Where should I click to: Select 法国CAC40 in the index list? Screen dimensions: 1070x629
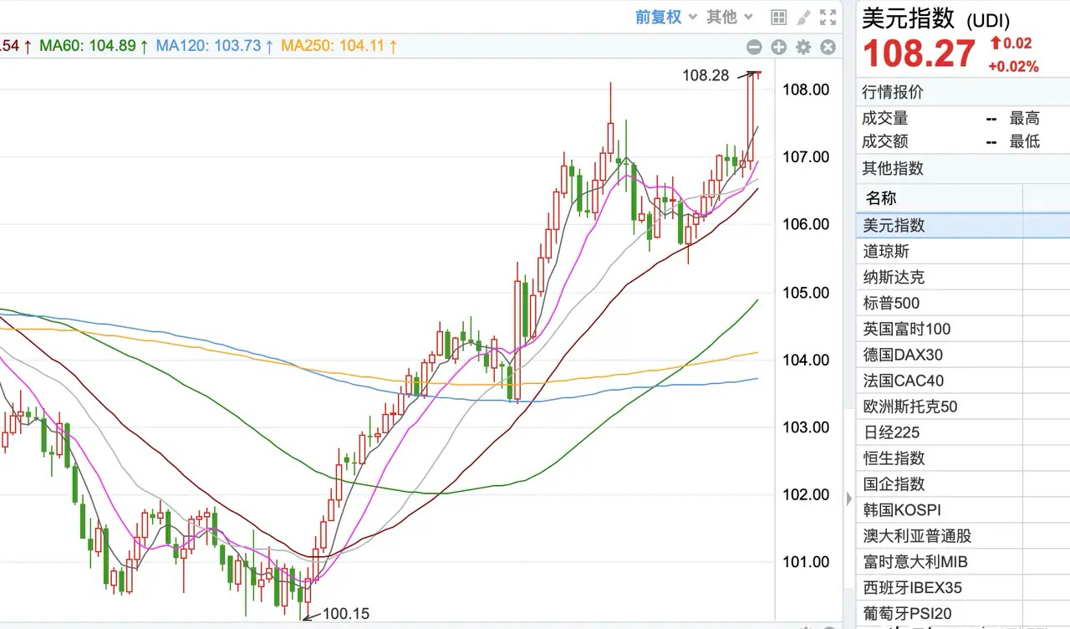963,381
